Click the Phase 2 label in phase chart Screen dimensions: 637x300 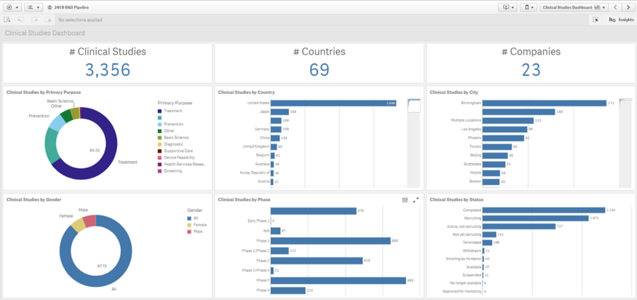coord(263,261)
